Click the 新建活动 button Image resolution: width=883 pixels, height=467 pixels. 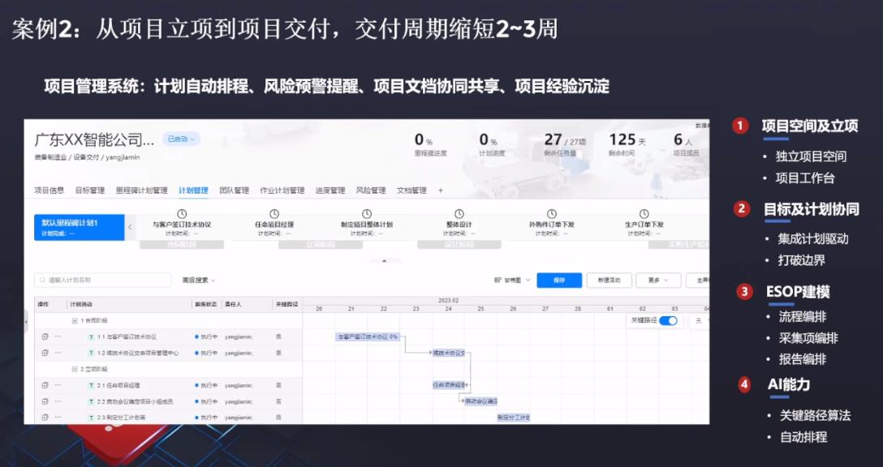click(609, 280)
